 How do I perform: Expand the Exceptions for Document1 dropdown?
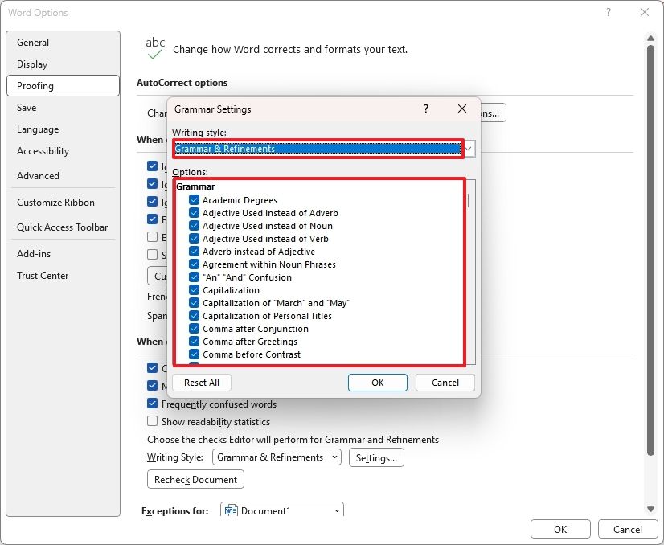335,510
